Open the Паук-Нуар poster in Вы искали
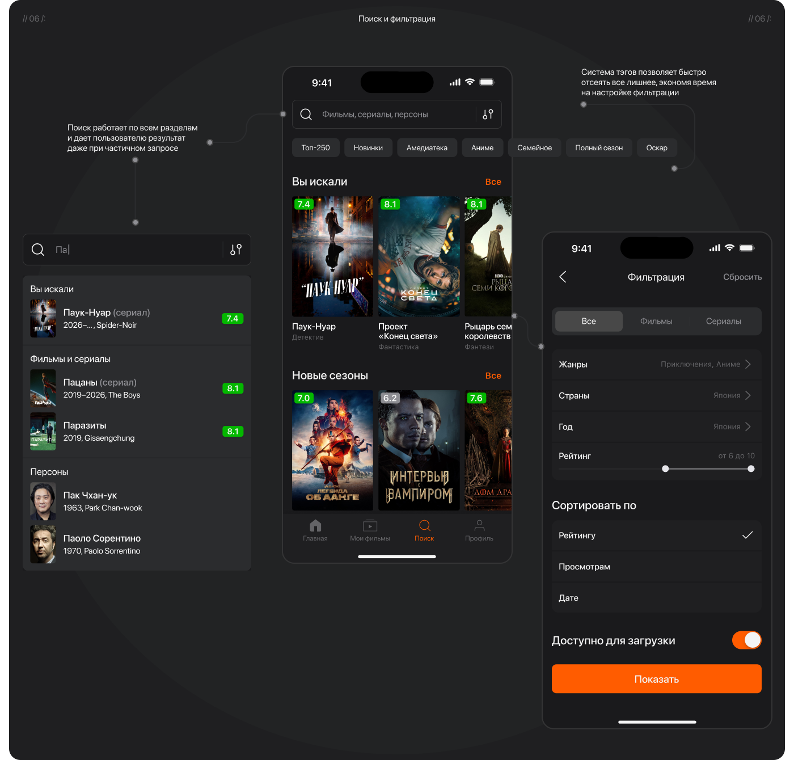 [332, 256]
